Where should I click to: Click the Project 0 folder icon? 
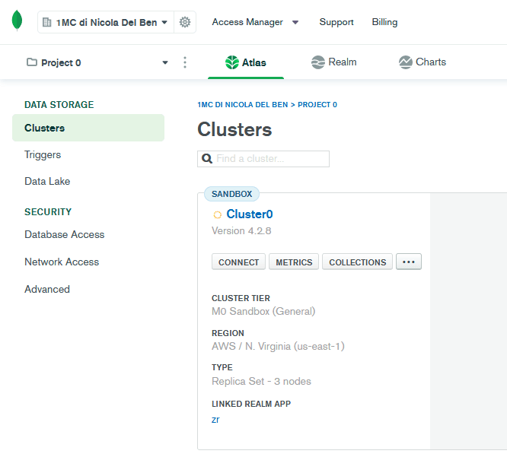(x=32, y=62)
